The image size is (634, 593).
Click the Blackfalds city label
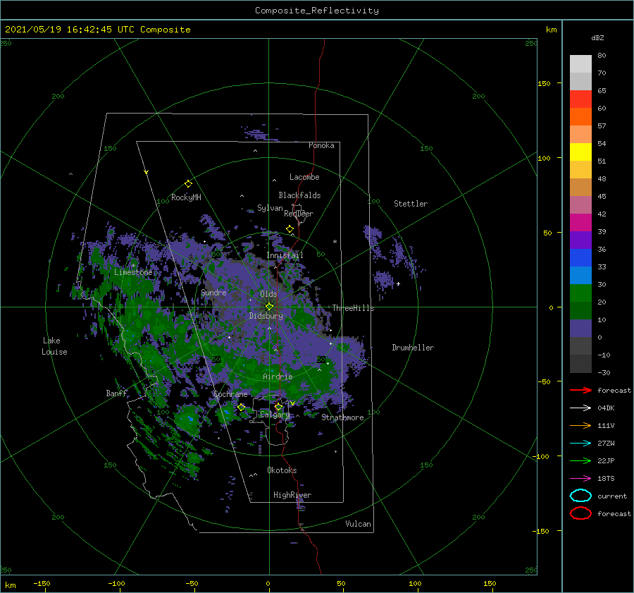tap(299, 195)
